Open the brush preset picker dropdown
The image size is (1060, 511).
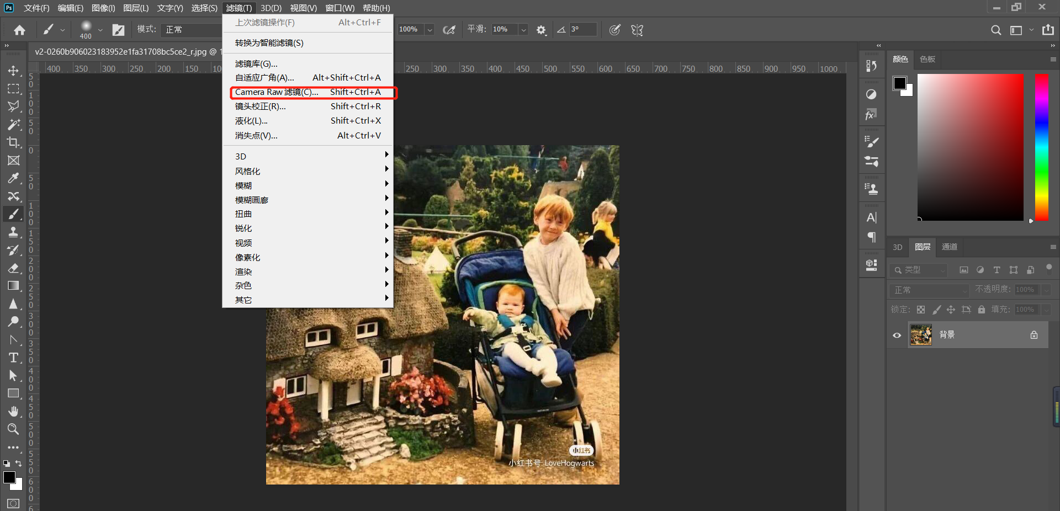click(100, 30)
